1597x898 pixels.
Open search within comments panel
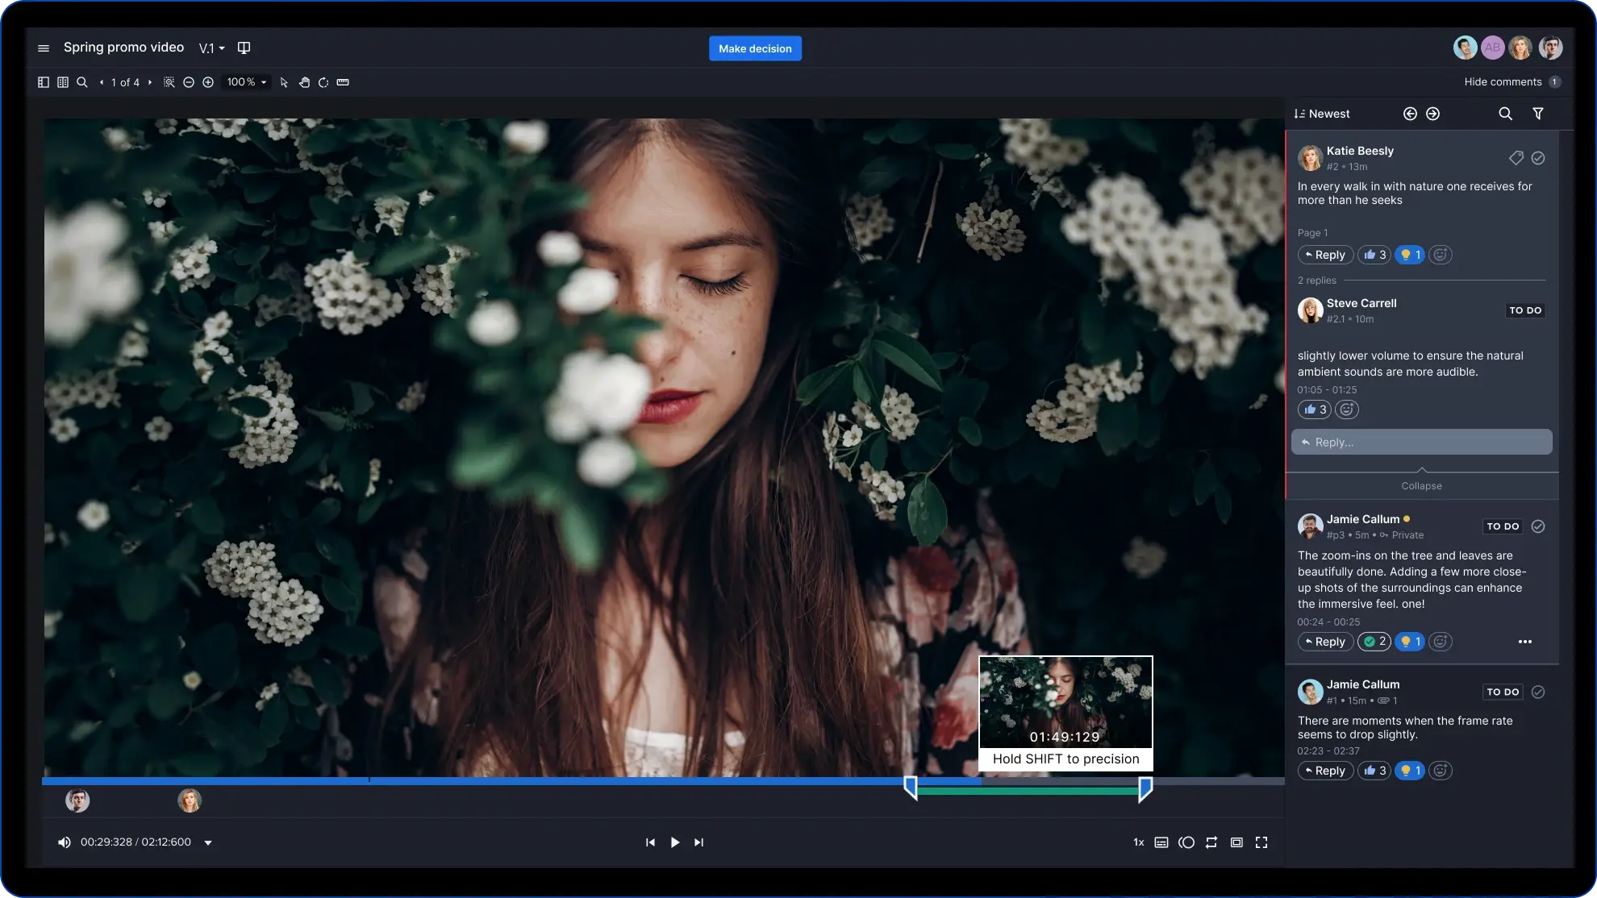point(1505,113)
